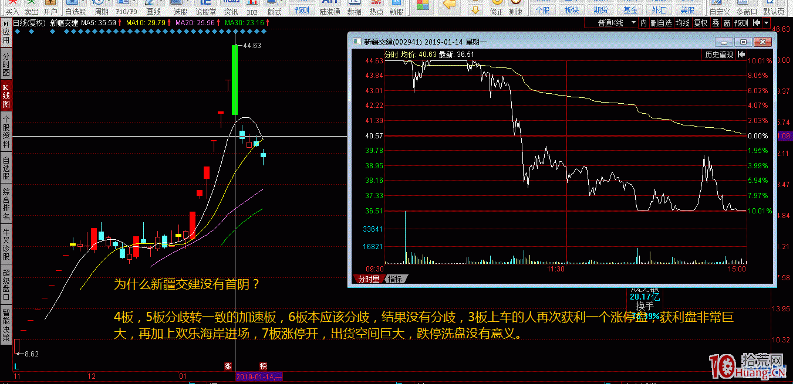Viewport: 793px width, 384px height.
Task: Toggle the sidebar collapse arrow above 应用
Action: point(6,23)
